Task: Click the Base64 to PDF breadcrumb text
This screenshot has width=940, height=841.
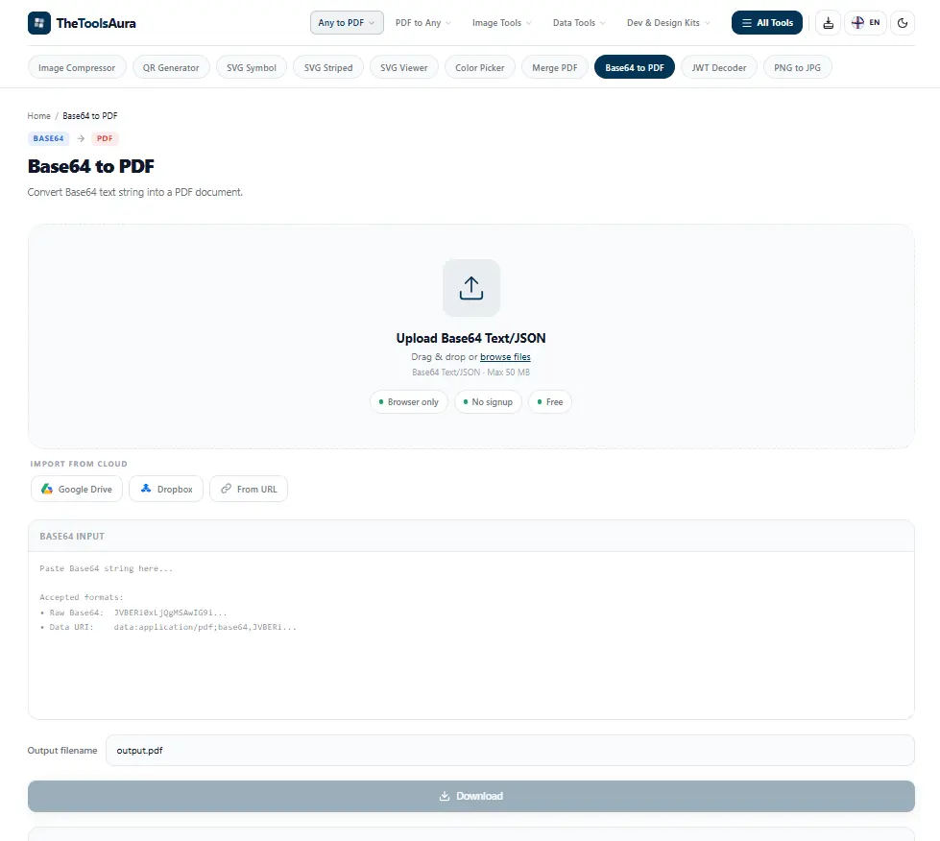Action: pos(90,116)
